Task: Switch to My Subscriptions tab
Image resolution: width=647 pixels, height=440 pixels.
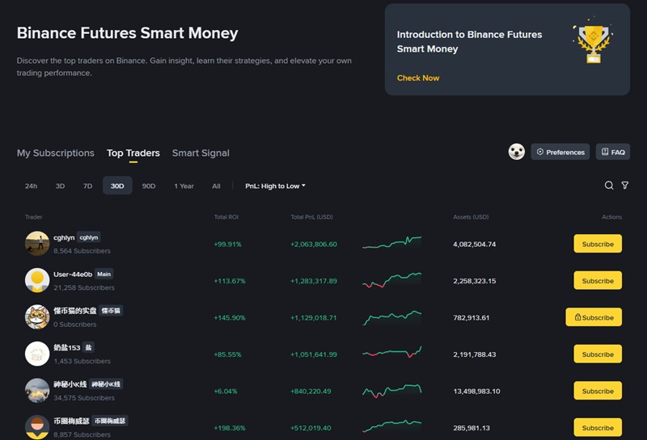Action: click(x=56, y=153)
